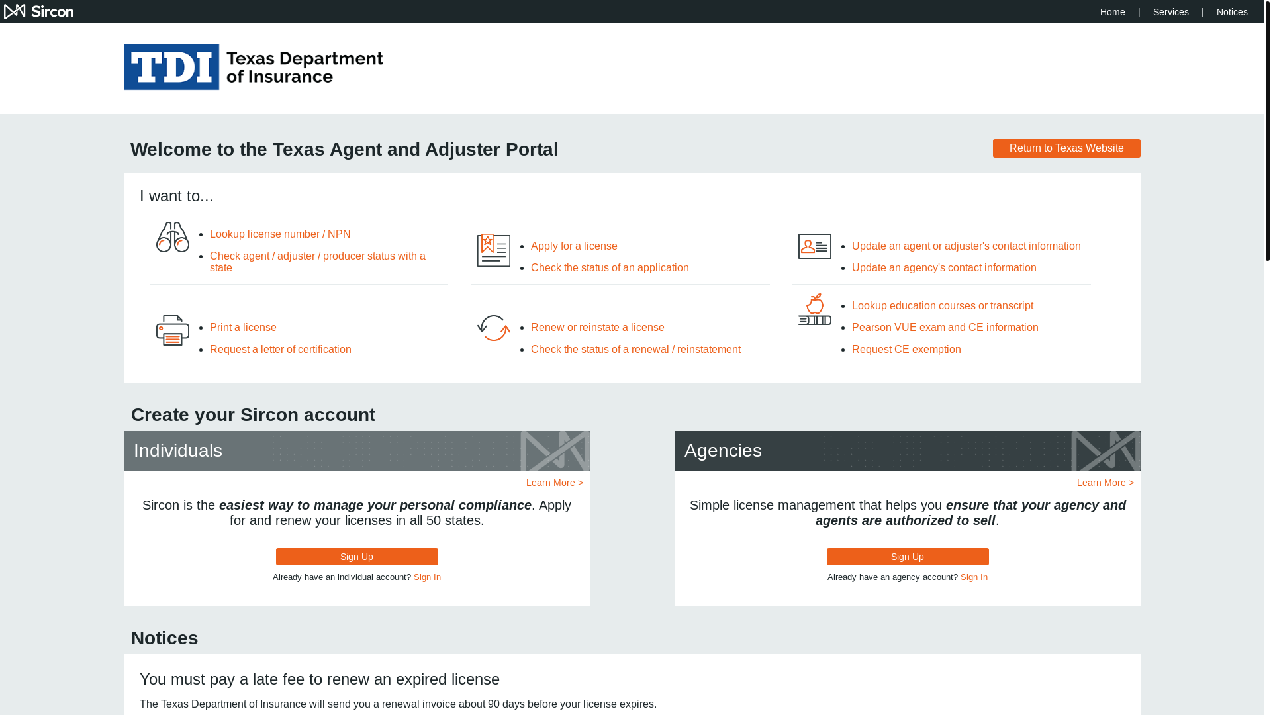Open Lookup license number / NPN link
1271x715 pixels.
click(280, 234)
